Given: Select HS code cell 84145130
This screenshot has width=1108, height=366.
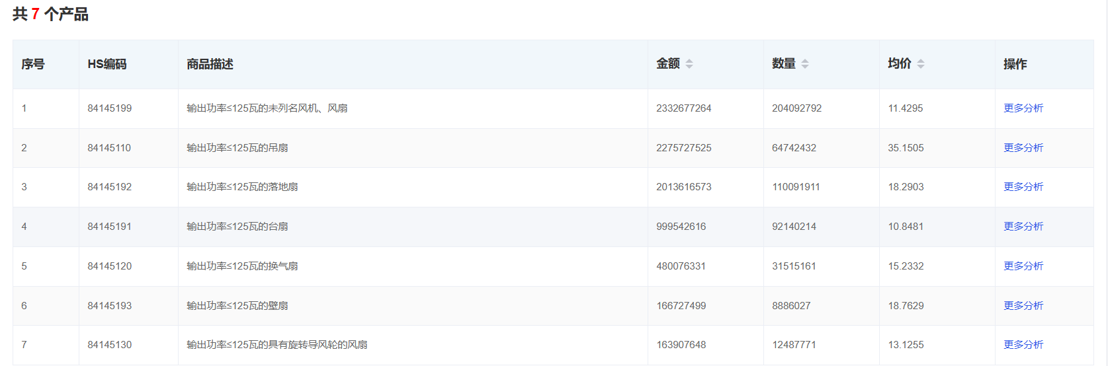Looking at the screenshot, I should 110,345.
